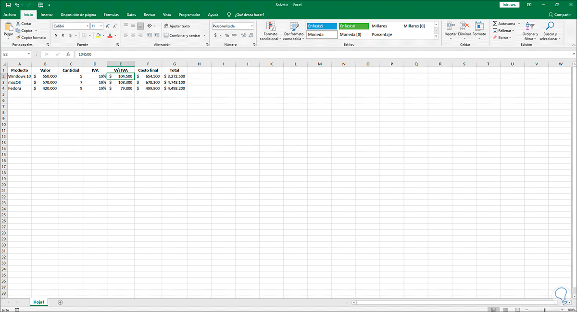Center text horizontally
The width and height of the screenshot is (577, 312).
click(x=133, y=35)
